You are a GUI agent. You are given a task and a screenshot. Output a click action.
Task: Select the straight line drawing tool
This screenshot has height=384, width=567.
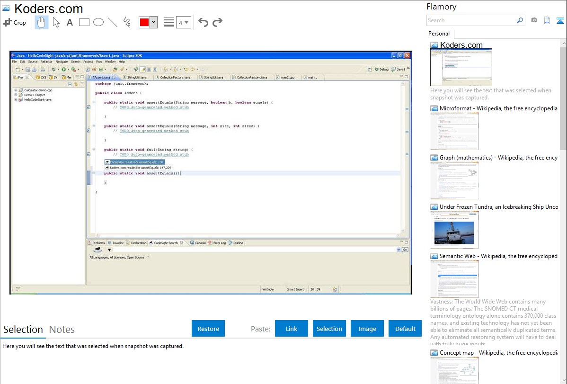pos(112,22)
